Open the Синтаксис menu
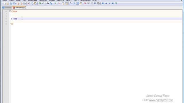184x103 pixels. [x=43, y=1]
